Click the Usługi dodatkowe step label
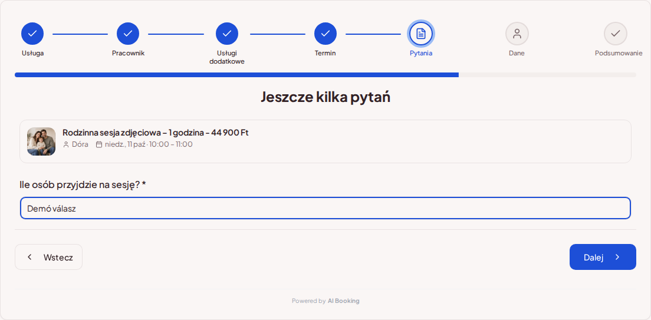 click(226, 57)
